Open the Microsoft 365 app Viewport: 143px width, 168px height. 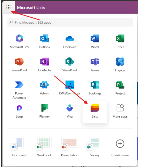click(19, 42)
